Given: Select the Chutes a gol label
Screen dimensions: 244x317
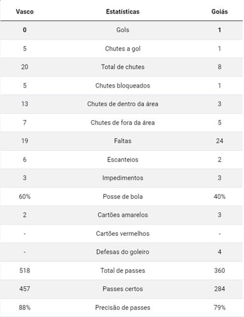Looking at the screenshot, I should pyautogui.click(x=123, y=49).
